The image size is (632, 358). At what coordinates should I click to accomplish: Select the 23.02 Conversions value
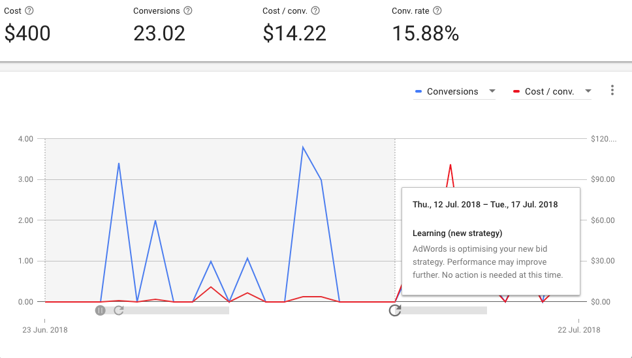(159, 33)
